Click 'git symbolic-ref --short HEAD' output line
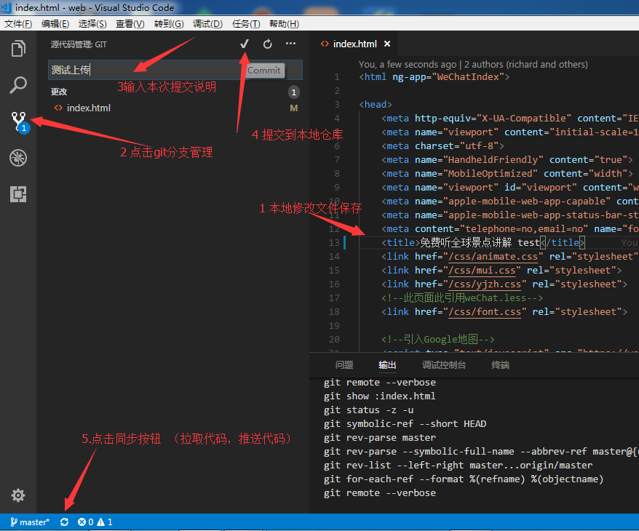Viewport: 639px width, 531px height. [405, 424]
